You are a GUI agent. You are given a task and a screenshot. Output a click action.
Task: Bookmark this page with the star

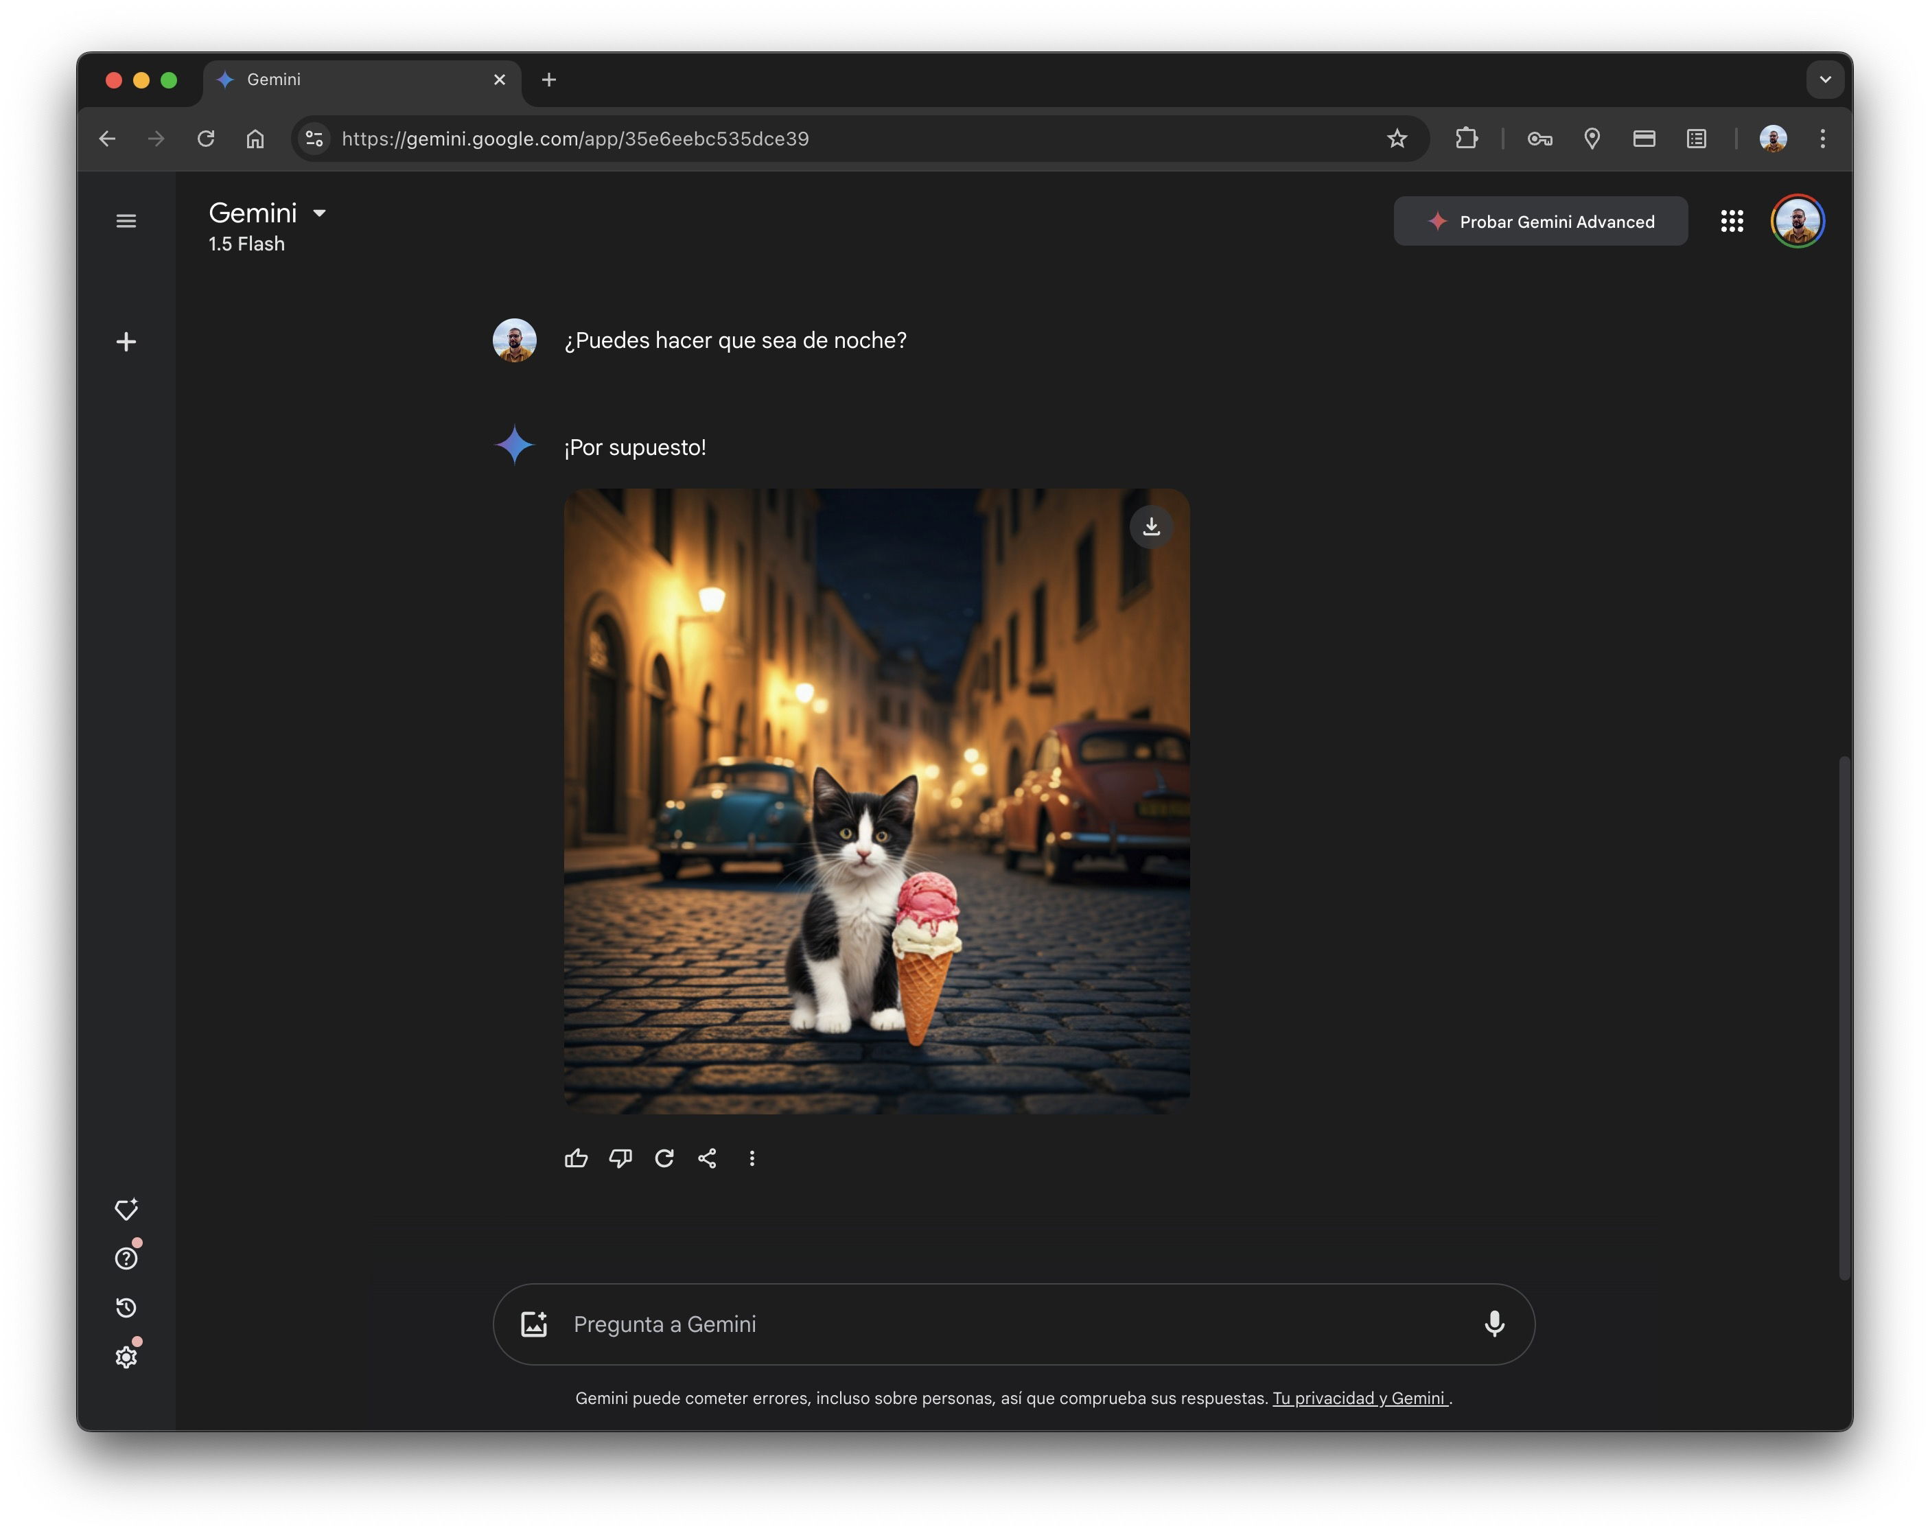[x=1397, y=139]
